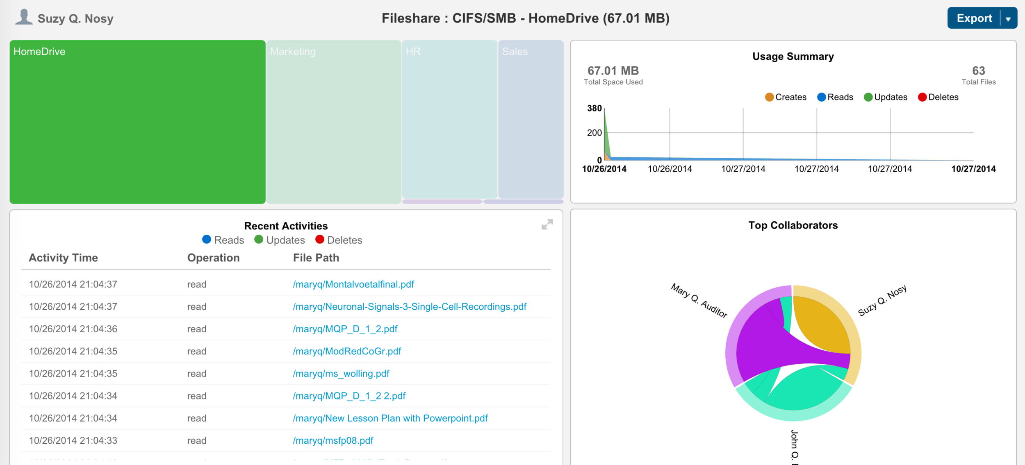Filter Updates in Recent Activities legend
Image resolution: width=1025 pixels, height=465 pixels.
pos(280,240)
